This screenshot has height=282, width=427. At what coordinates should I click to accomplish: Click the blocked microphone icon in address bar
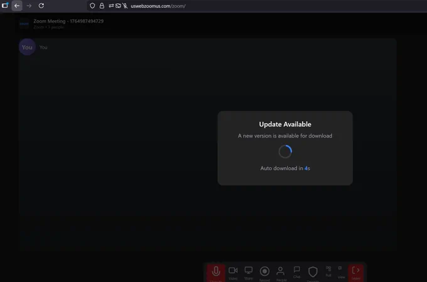125,6
